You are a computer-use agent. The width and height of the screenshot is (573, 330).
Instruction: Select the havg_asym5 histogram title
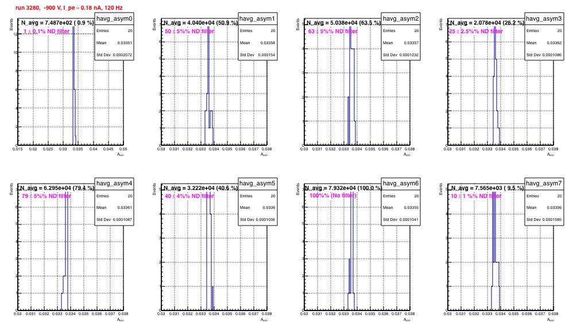pos(257,183)
